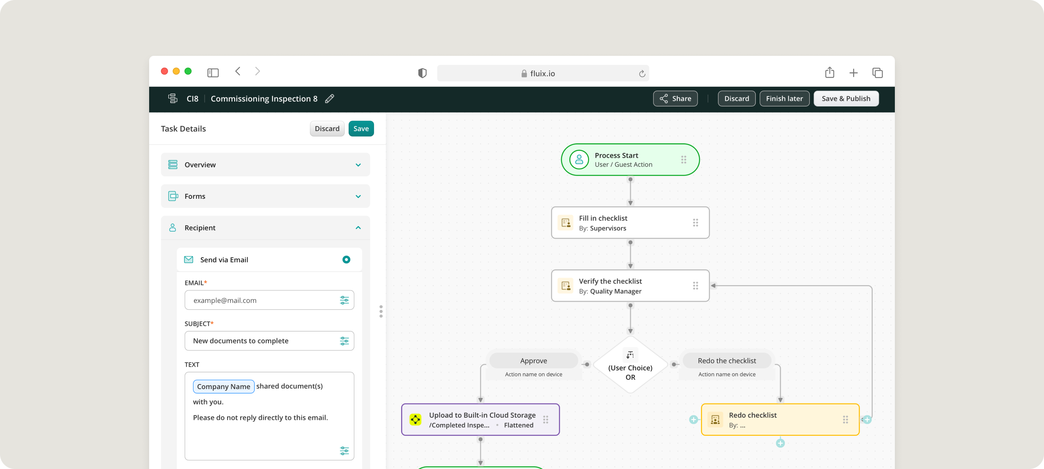Select the Approve action branch label
This screenshot has height=469, width=1044.
533,361
